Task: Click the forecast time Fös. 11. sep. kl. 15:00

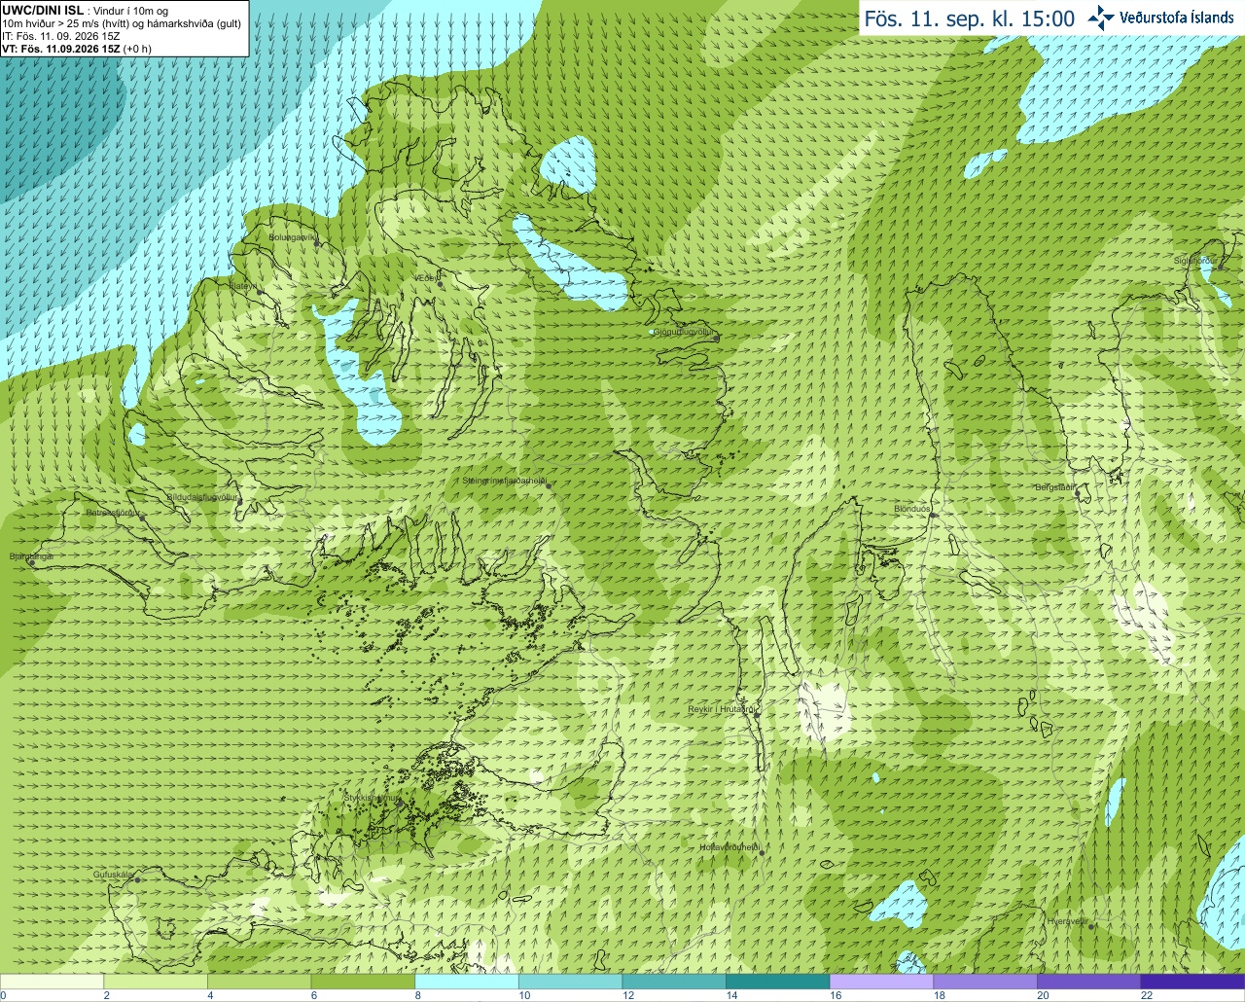Action: pyautogui.click(x=970, y=18)
